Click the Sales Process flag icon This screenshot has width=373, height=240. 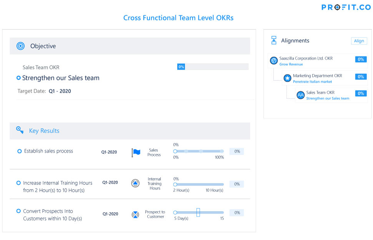136,153
